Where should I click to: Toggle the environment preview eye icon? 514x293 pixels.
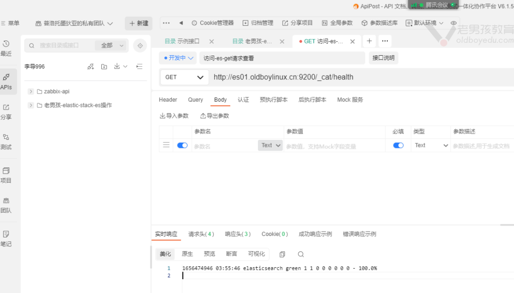pyautogui.click(x=454, y=23)
